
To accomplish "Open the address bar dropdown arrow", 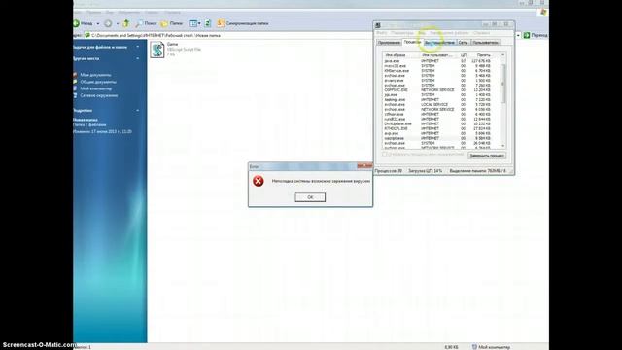I will pyautogui.click(x=518, y=35).
